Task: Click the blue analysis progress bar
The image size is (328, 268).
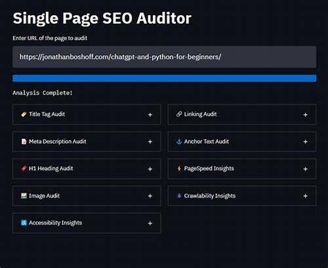Action: point(164,78)
